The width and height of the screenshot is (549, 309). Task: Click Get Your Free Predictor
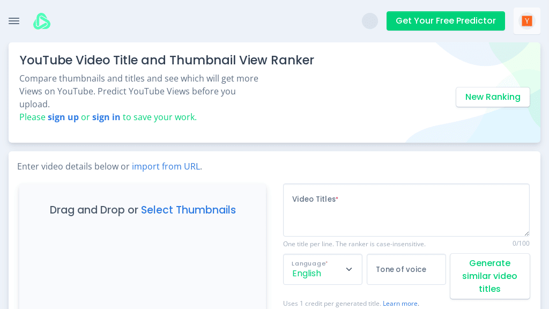446,21
